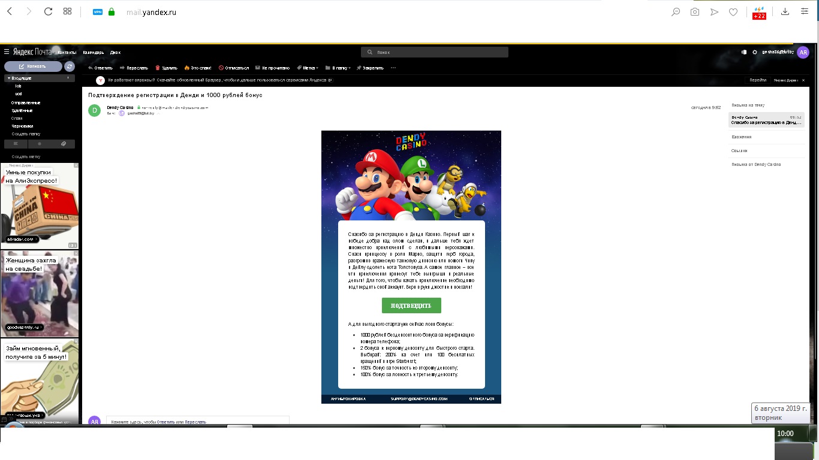Click ОТПИСАТЬСЯ link in email footer
819x460 pixels.
click(481, 398)
